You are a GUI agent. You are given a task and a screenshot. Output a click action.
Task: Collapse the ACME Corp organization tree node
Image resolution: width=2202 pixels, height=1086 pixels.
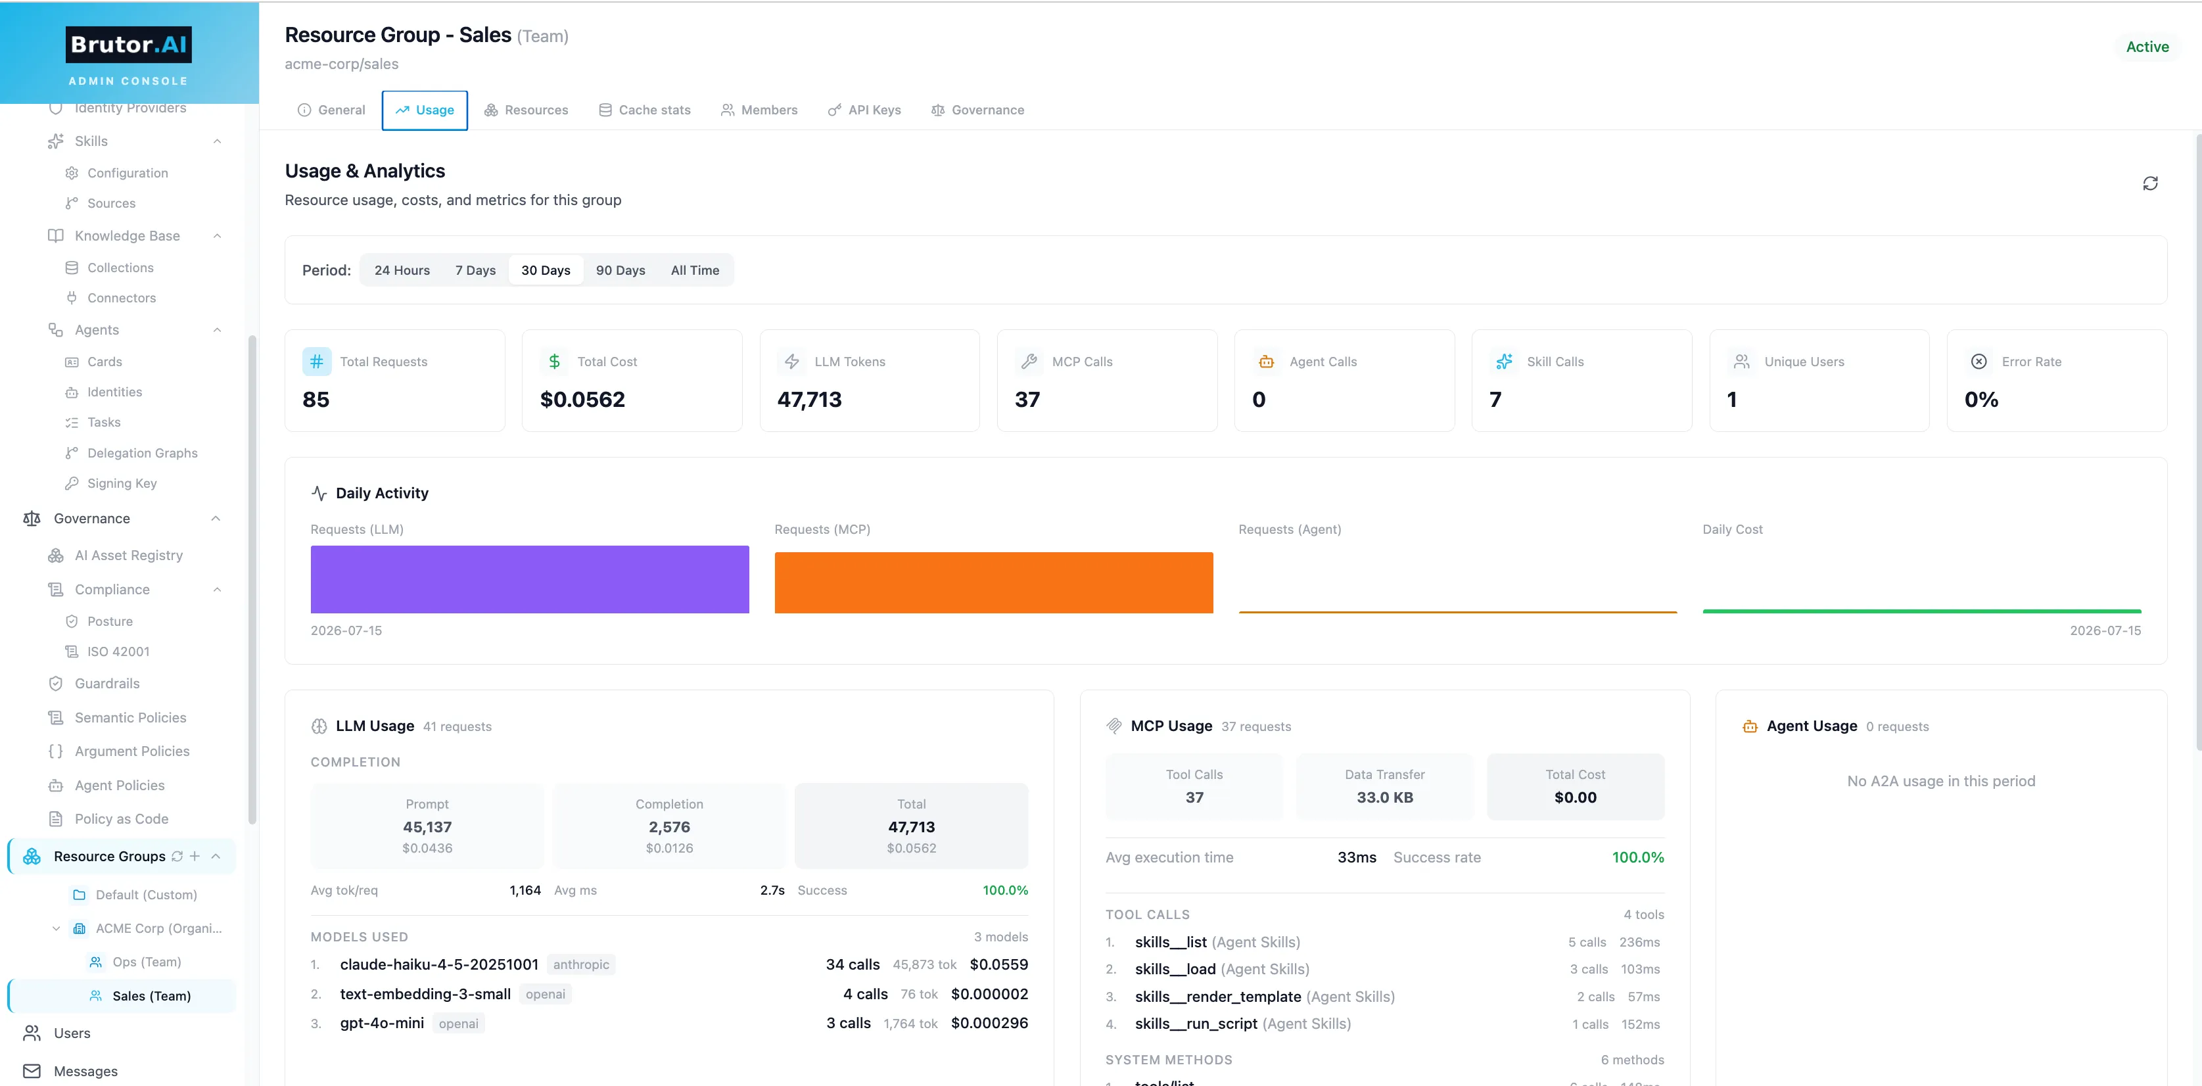[x=57, y=928]
